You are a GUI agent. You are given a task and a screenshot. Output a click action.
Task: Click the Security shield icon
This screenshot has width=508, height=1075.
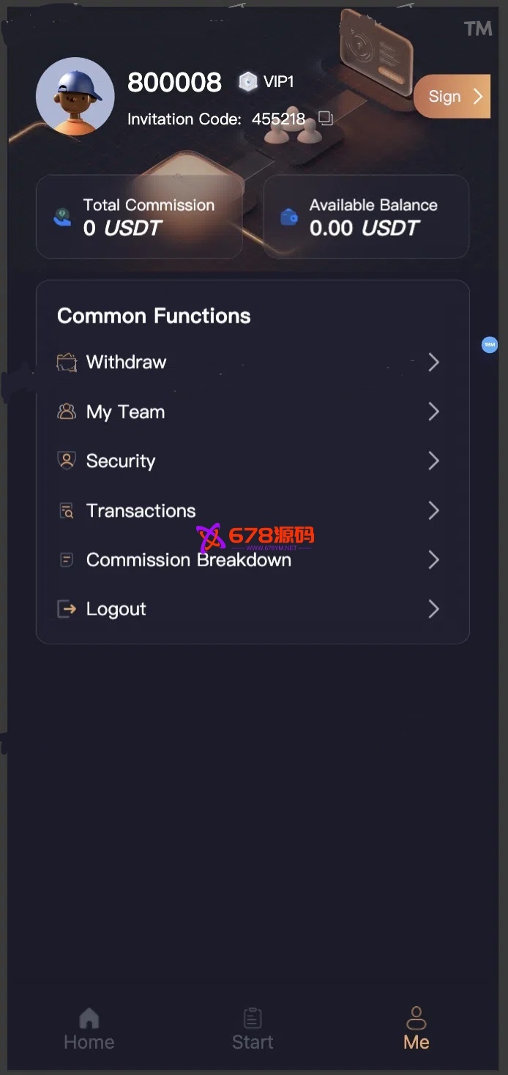(x=67, y=461)
